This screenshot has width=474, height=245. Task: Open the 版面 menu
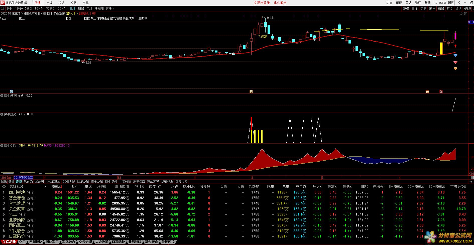point(399,3)
